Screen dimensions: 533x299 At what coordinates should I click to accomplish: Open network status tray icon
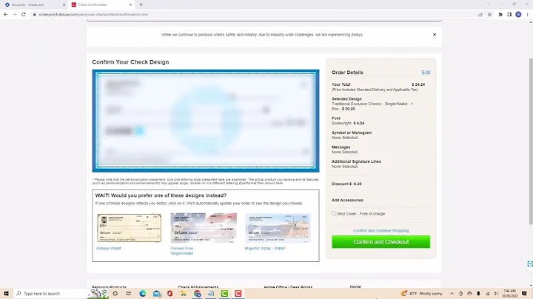(x=487, y=293)
